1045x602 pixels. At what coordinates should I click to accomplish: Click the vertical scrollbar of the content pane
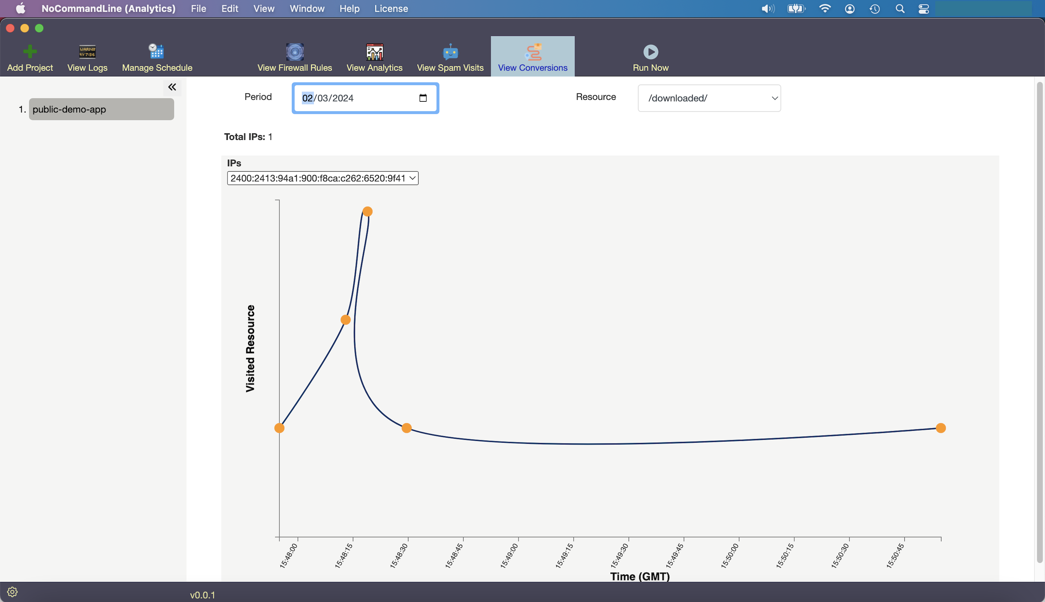(1040, 322)
